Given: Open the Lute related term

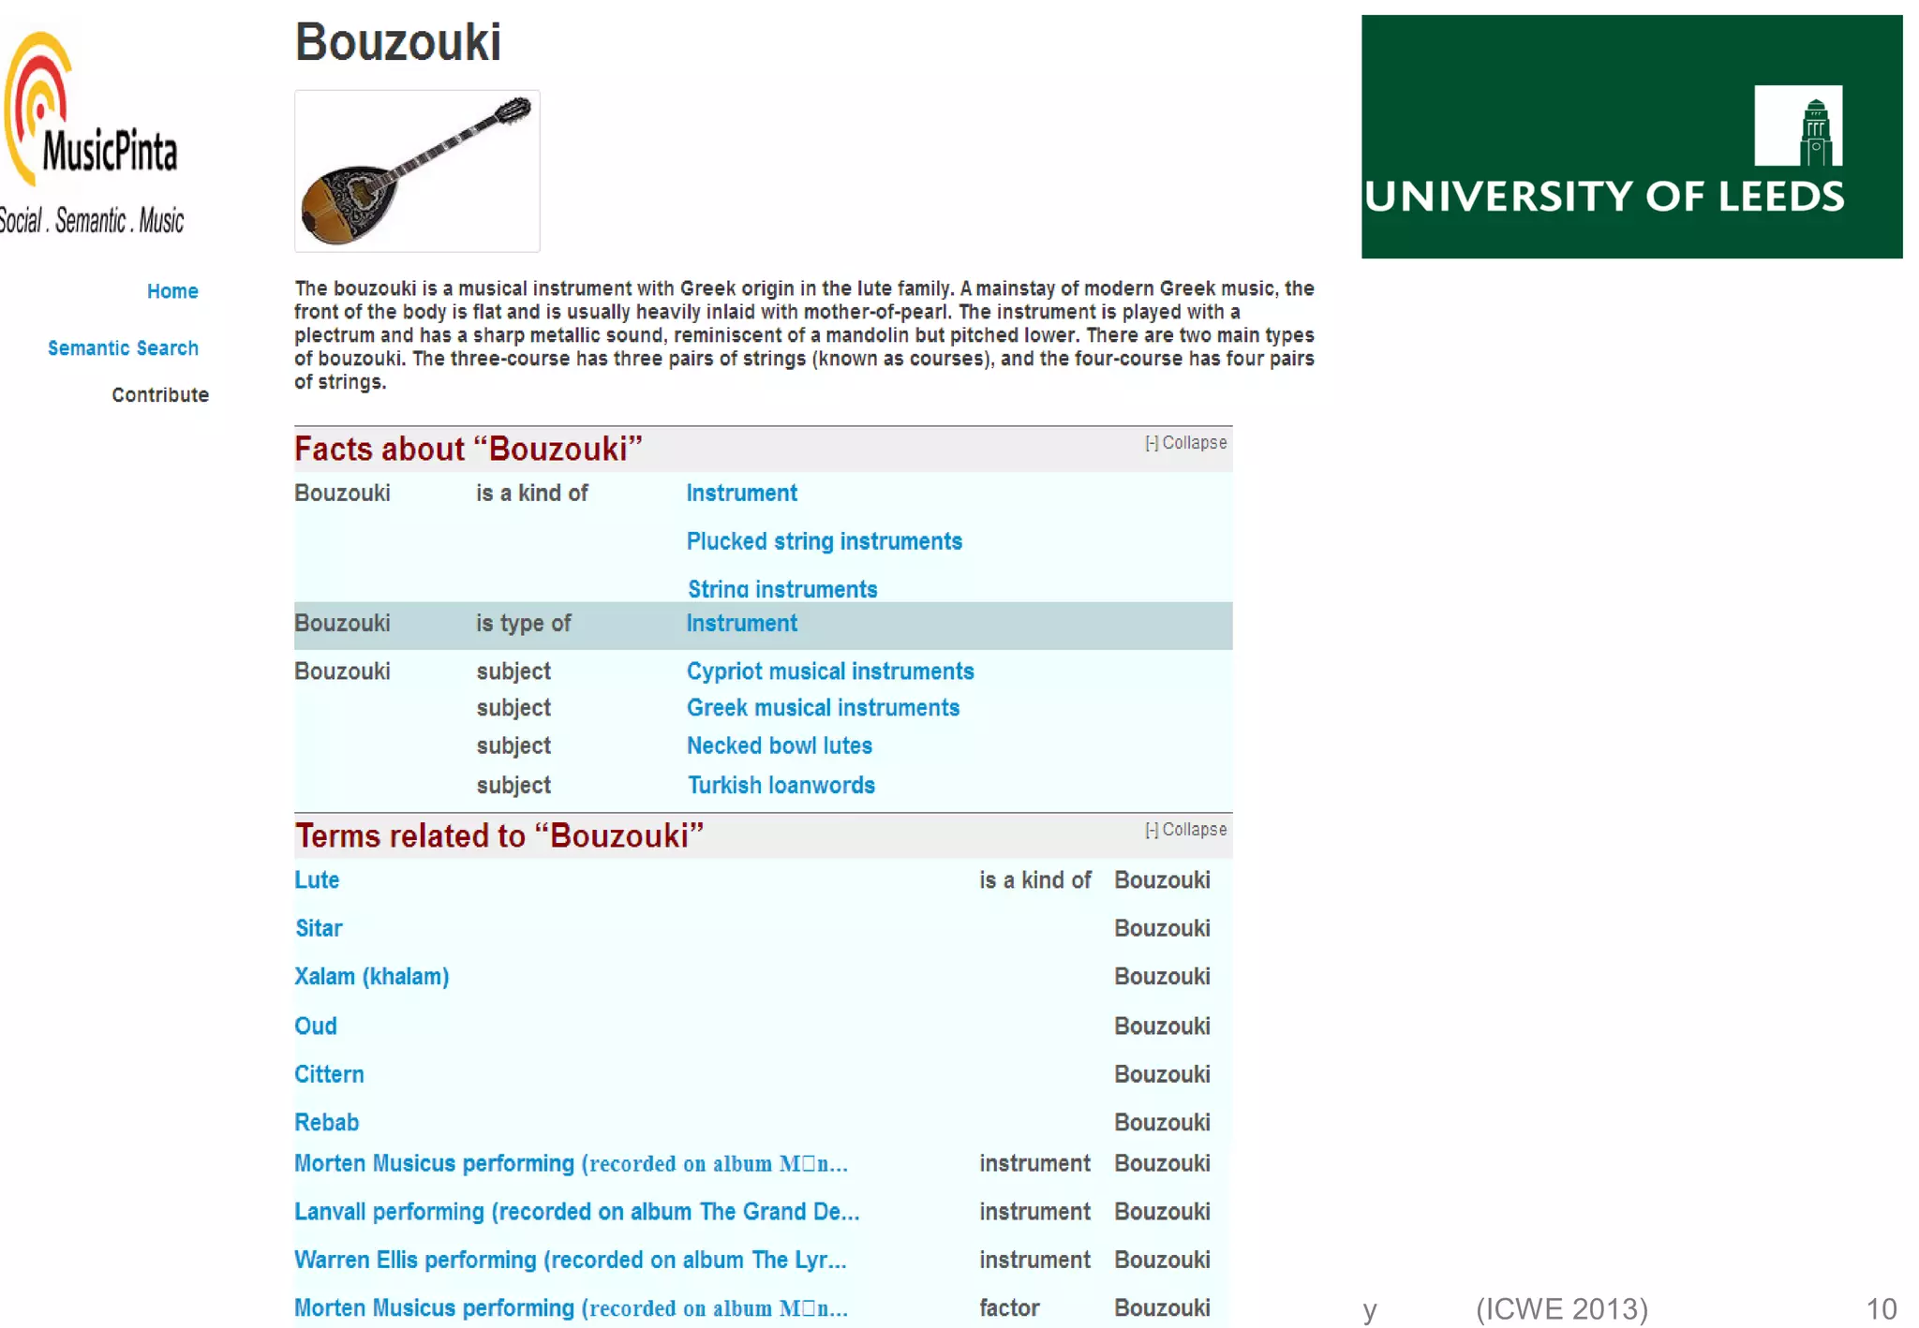Looking at the screenshot, I should (317, 880).
